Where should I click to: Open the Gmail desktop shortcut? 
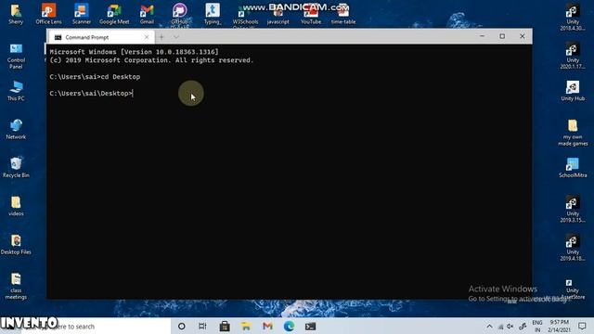pos(147,14)
